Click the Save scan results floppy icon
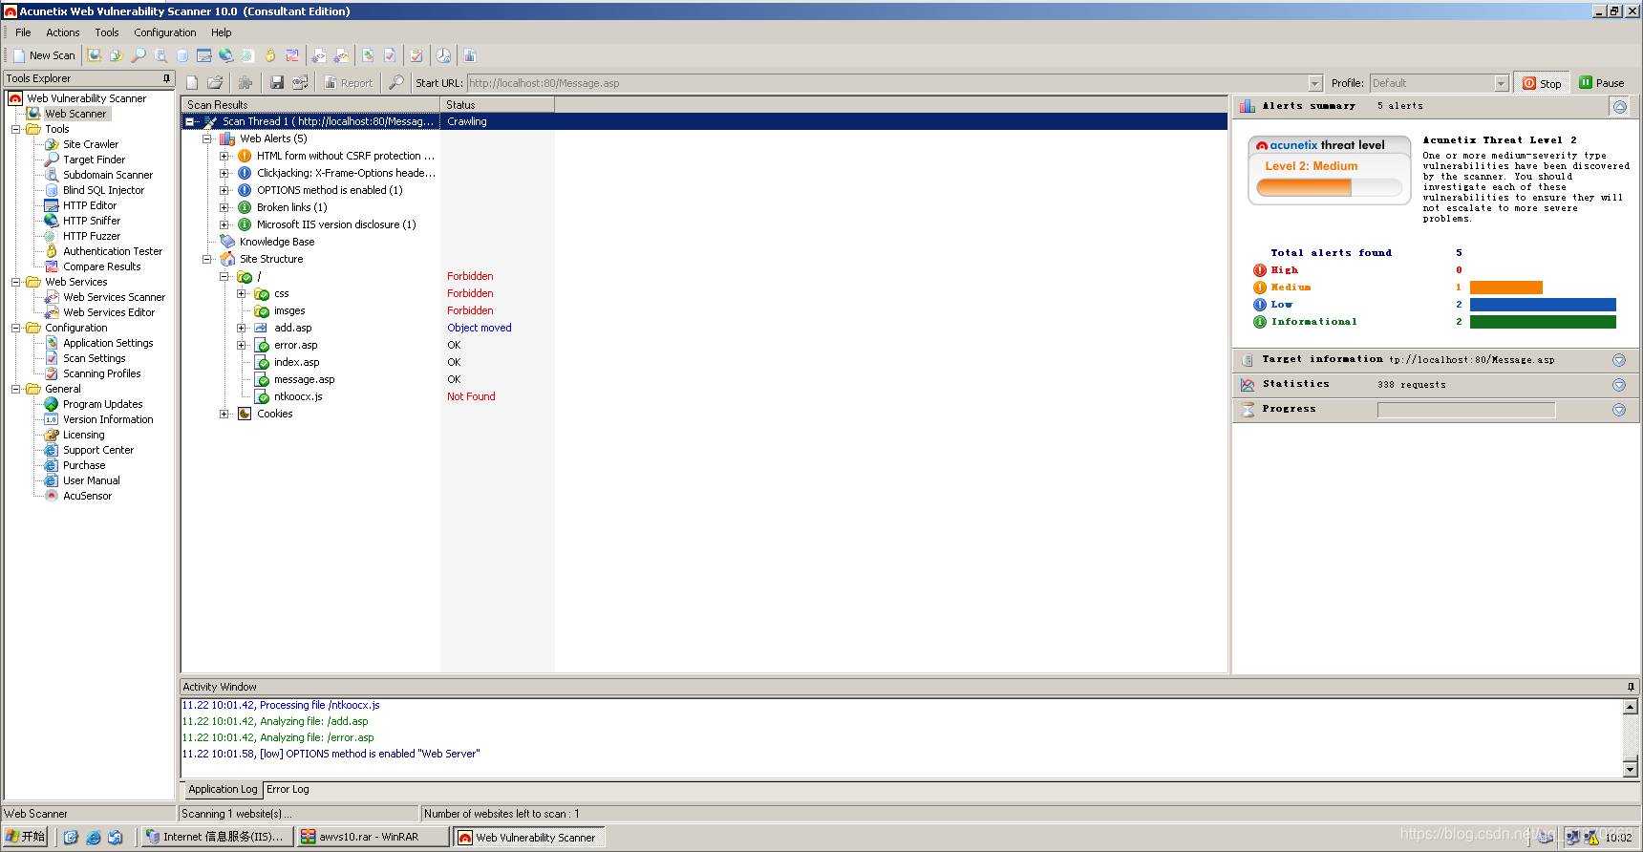1643x852 pixels. coord(276,83)
